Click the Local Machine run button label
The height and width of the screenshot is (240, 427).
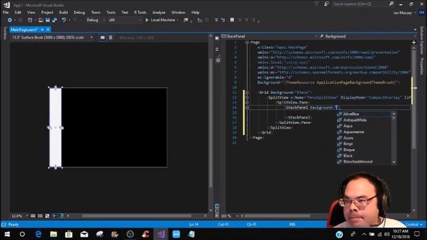[163, 20]
